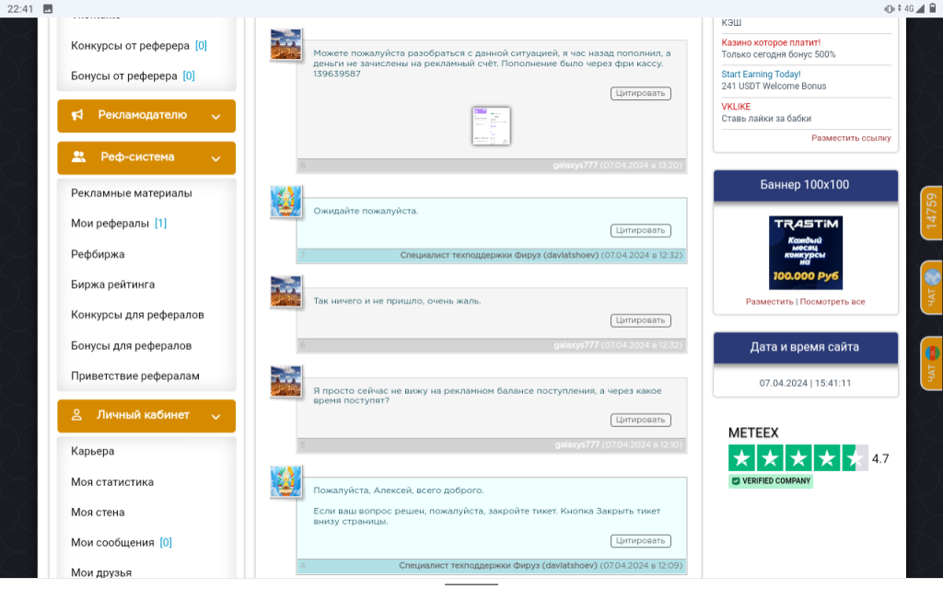The width and height of the screenshot is (943, 589).
Task: Click the people icon beside Реф-система
Action: click(78, 156)
